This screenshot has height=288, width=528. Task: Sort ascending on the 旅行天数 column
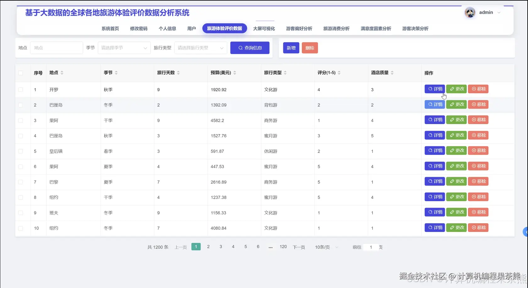click(179, 71)
